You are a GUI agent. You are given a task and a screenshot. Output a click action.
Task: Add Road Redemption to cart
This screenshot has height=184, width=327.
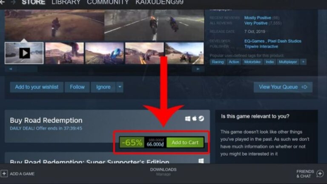[185, 143]
